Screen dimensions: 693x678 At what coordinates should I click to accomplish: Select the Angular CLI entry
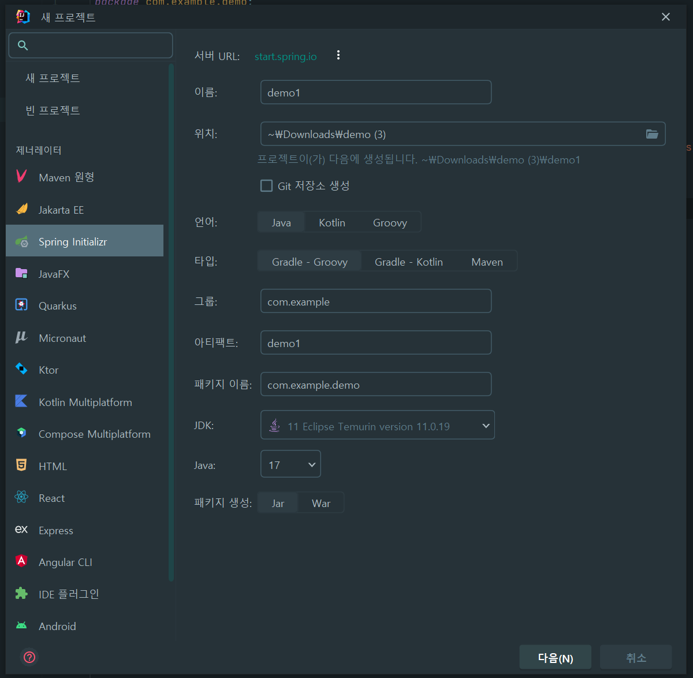tap(85, 562)
